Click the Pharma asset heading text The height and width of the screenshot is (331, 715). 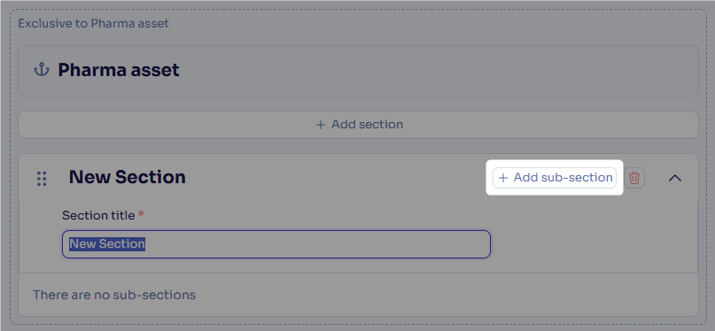119,70
